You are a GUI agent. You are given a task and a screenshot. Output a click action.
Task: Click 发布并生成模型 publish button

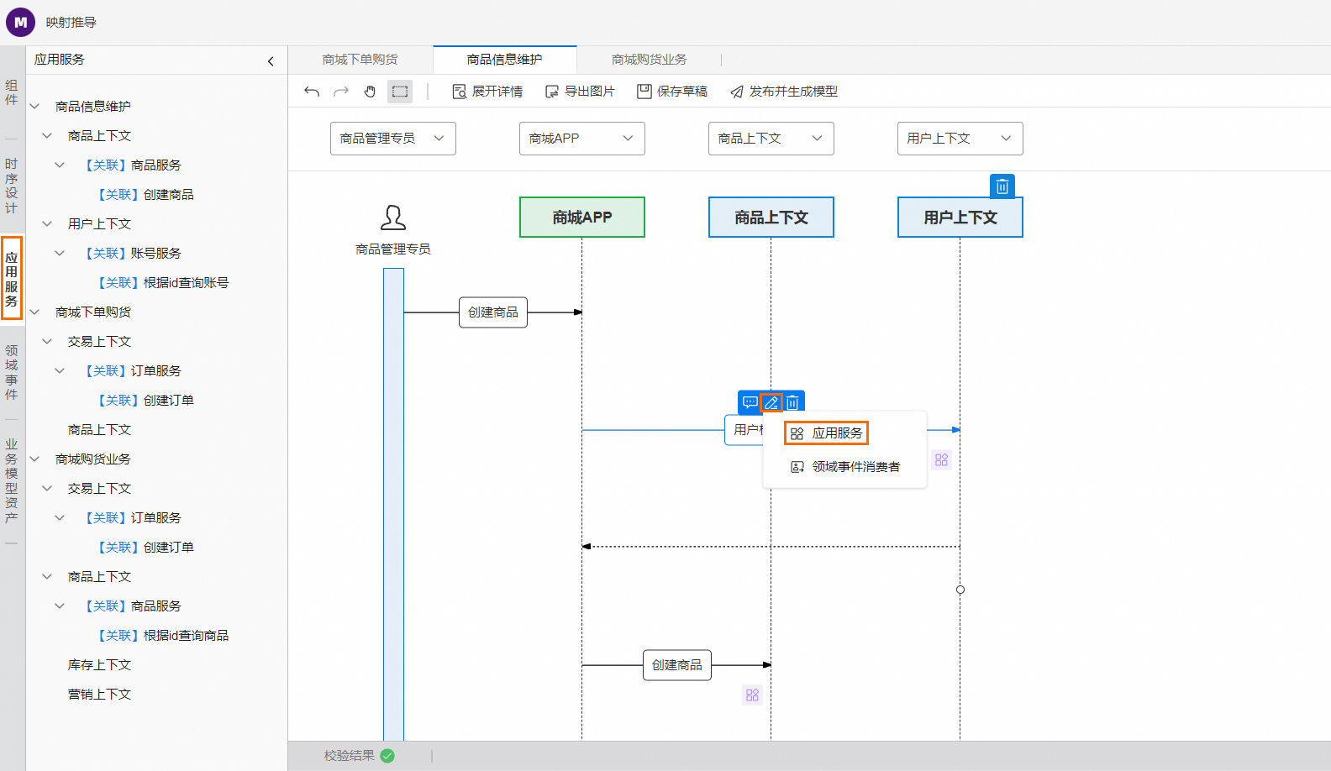(783, 92)
